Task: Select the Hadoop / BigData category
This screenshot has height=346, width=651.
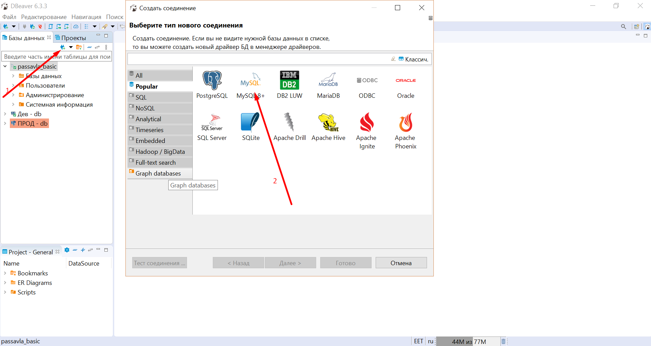Action: (160, 151)
